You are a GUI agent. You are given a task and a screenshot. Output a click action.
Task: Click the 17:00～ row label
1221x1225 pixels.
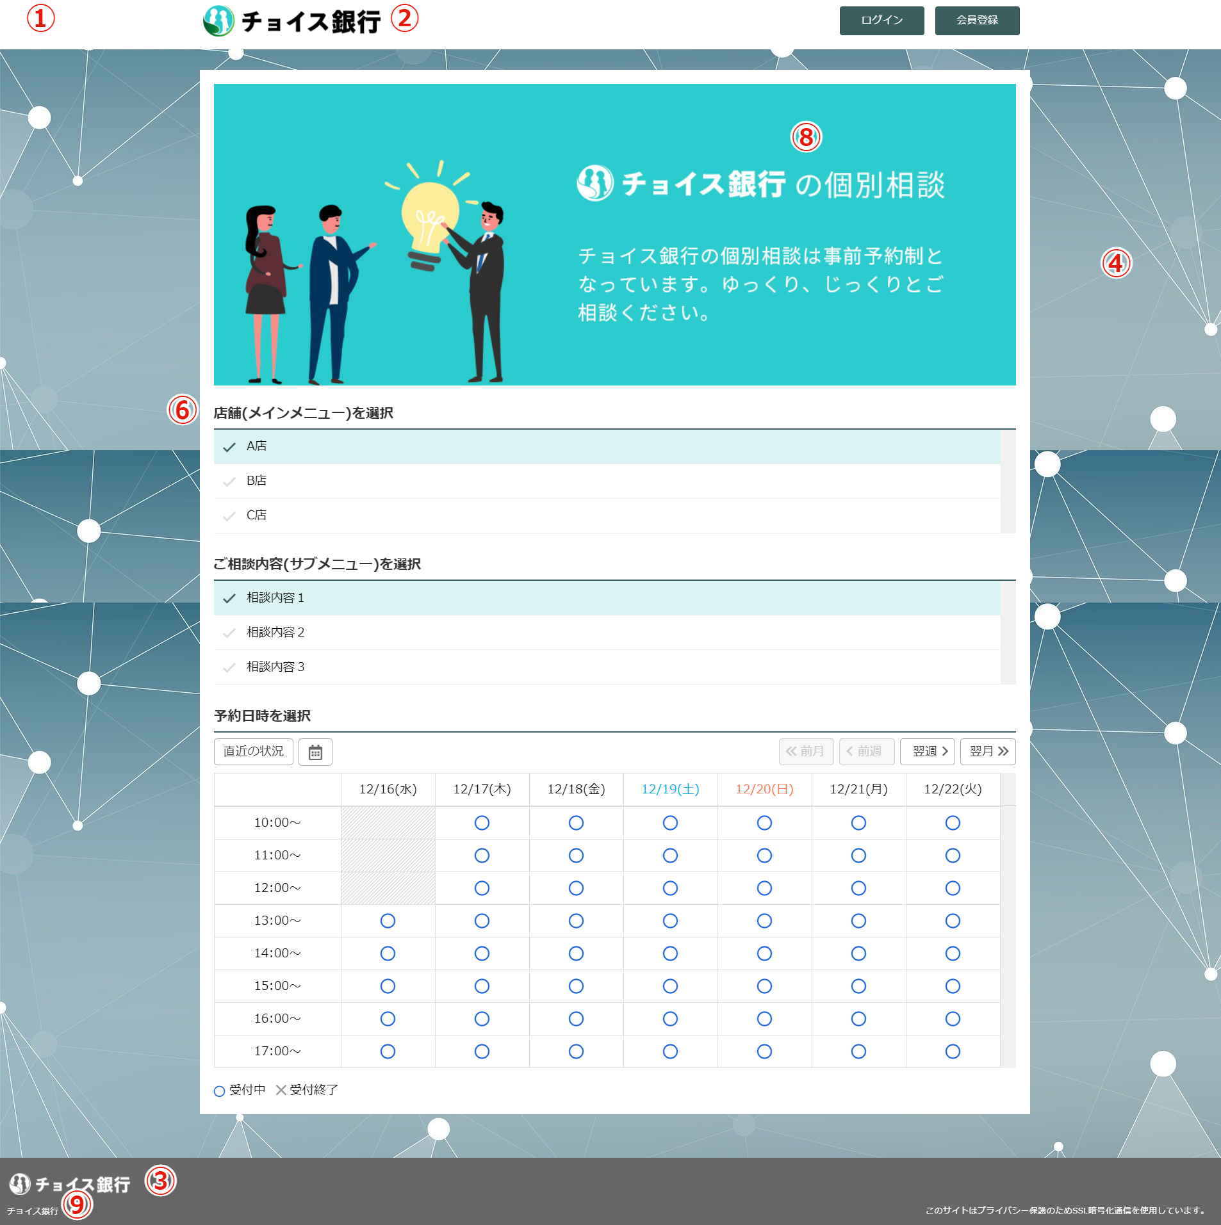(x=277, y=1051)
